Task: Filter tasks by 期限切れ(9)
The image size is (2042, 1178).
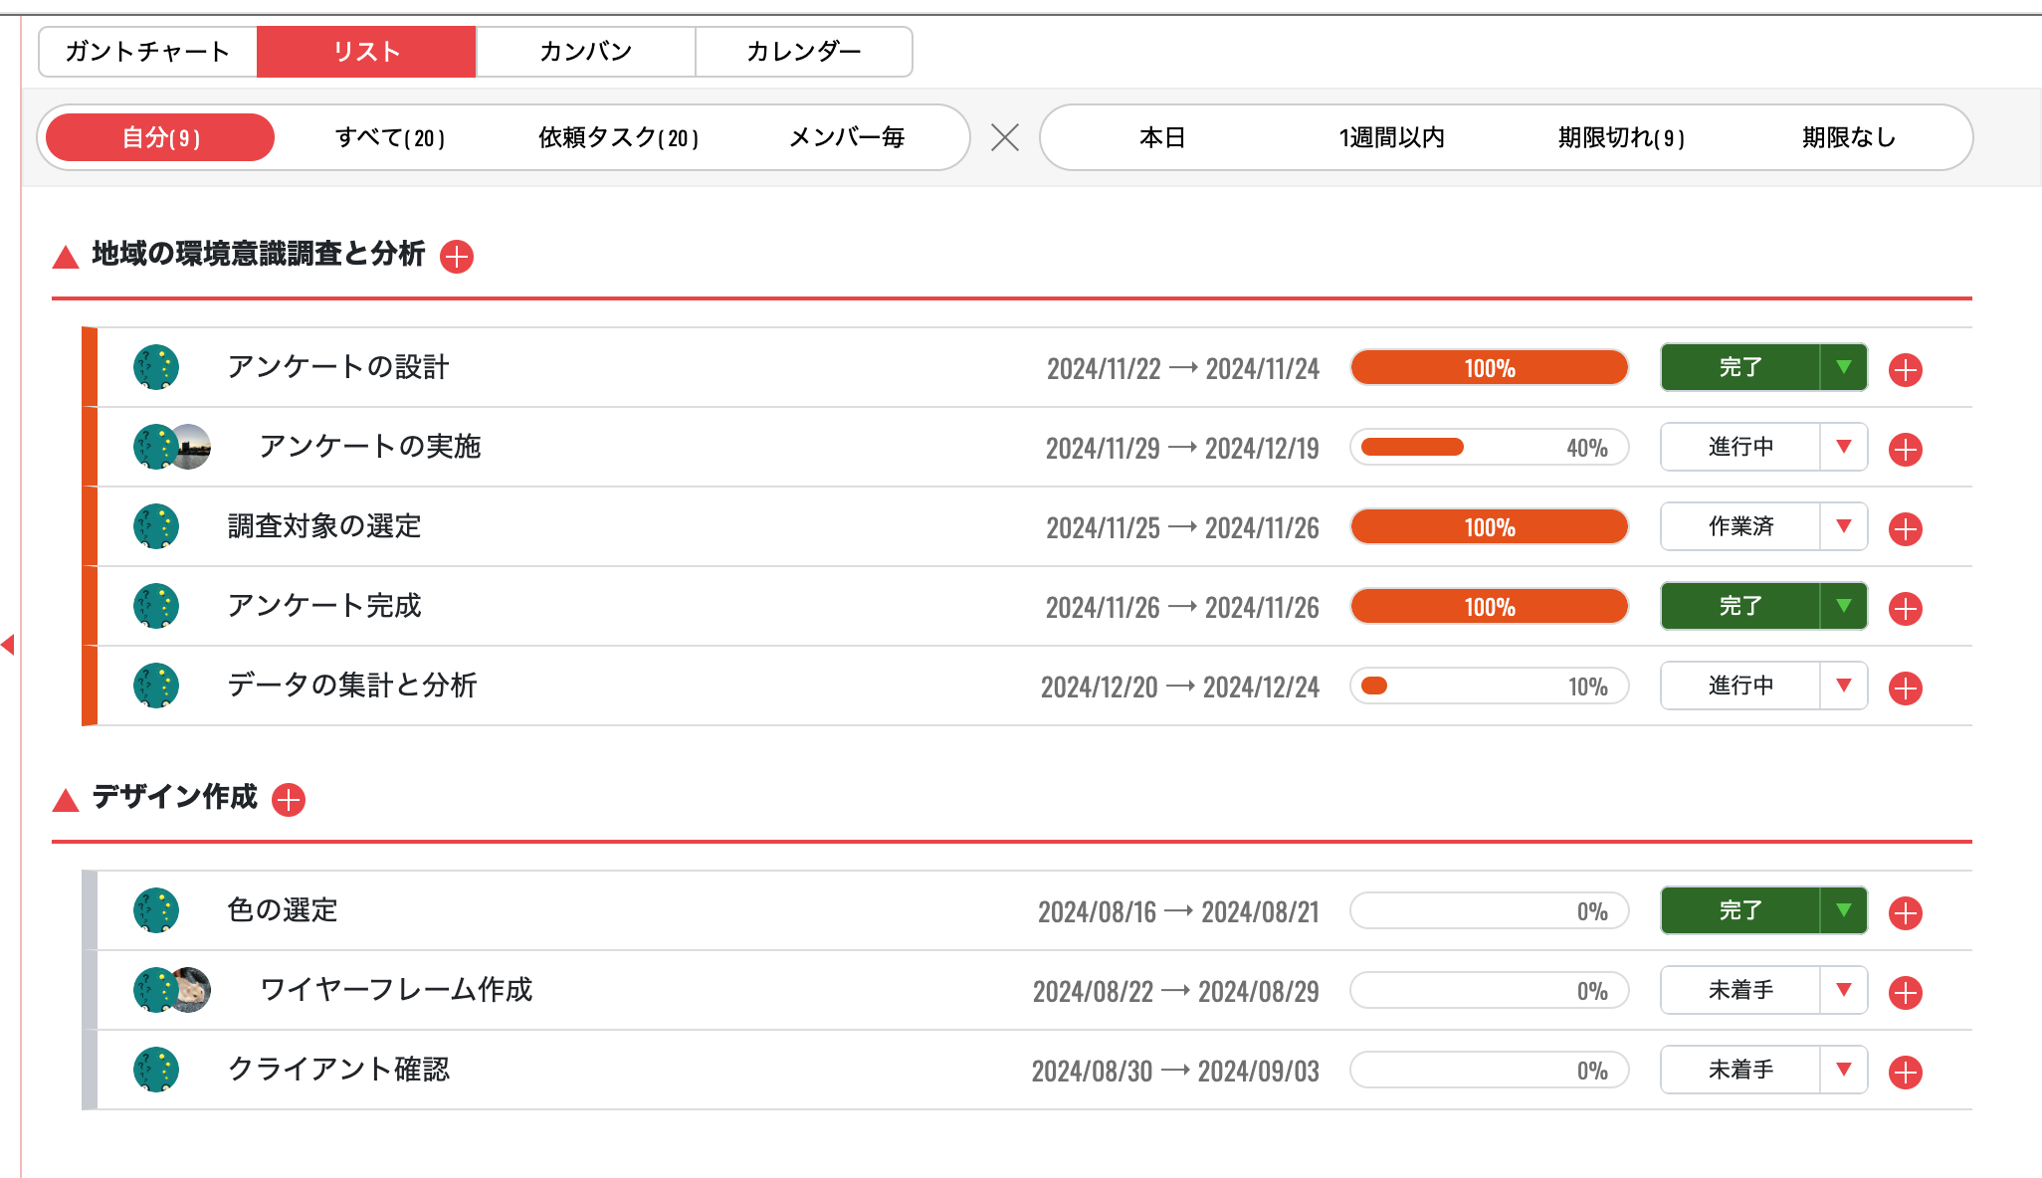Action: [1621, 137]
